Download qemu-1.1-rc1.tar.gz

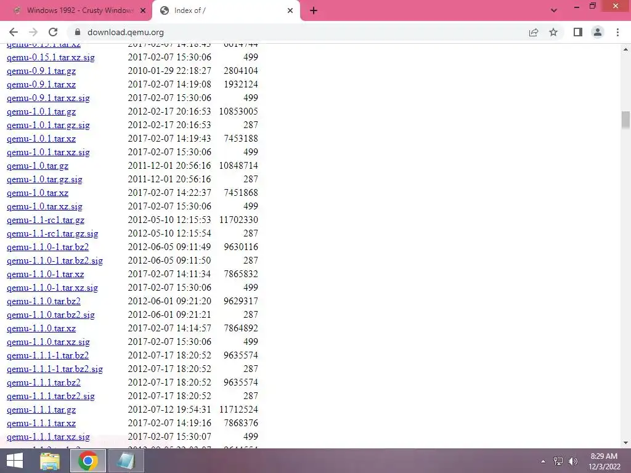click(x=46, y=220)
